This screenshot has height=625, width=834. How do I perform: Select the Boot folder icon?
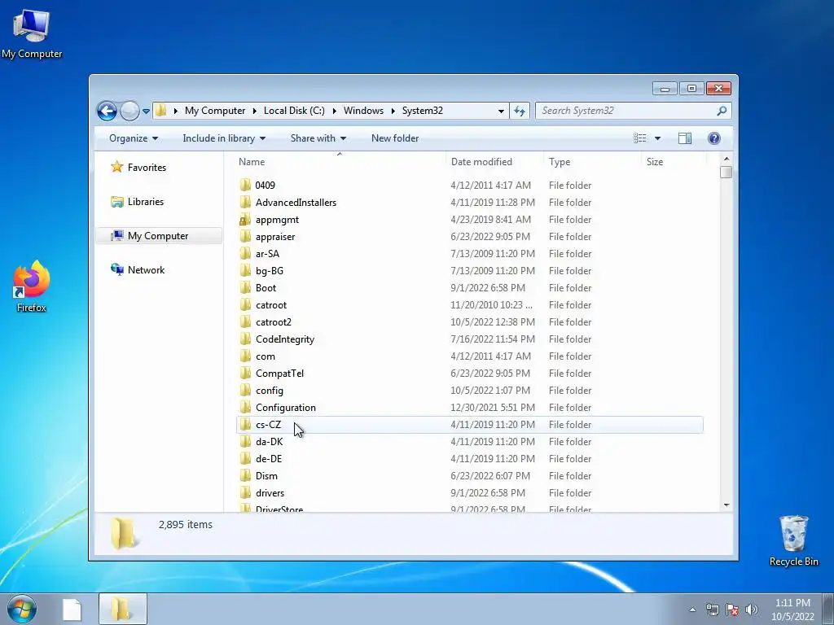[245, 287]
